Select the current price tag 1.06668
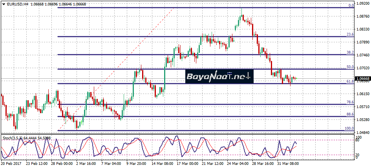The height and width of the screenshot is (168, 371). (363, 79)
